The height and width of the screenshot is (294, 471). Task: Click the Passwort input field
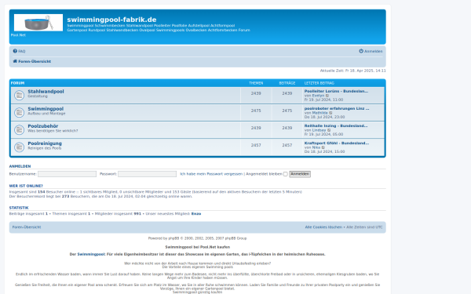coord(148,174)
